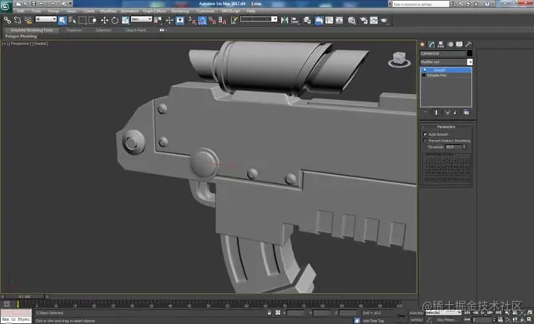534x324 pixels.
Task: Select the Rotate tool in main toolbar
Action: coord(115,20)
